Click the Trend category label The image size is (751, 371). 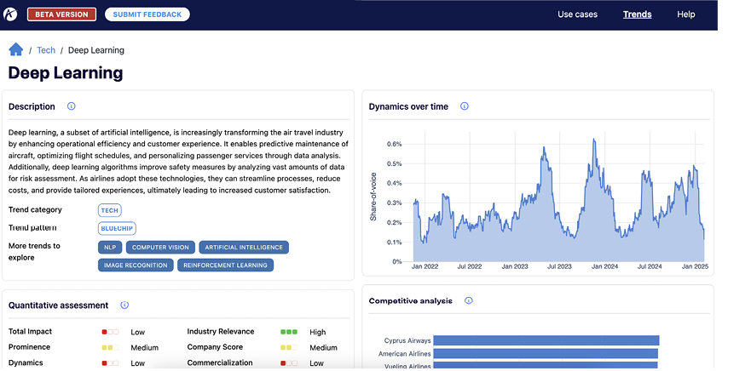(35, 210)
